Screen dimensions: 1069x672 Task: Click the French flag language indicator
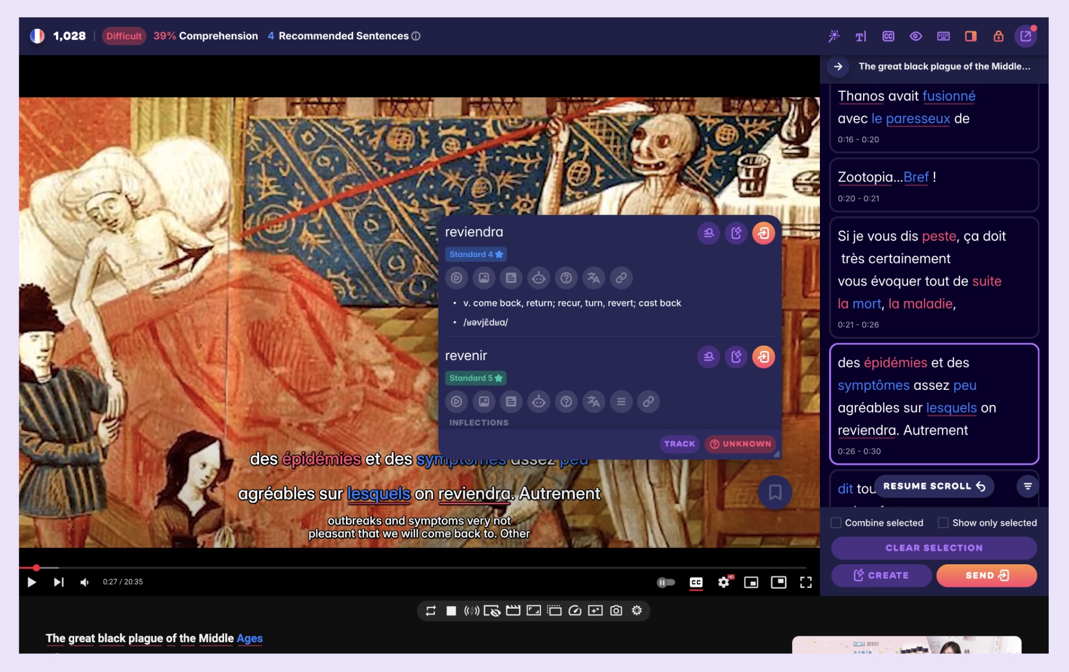(x=36, y=36)
